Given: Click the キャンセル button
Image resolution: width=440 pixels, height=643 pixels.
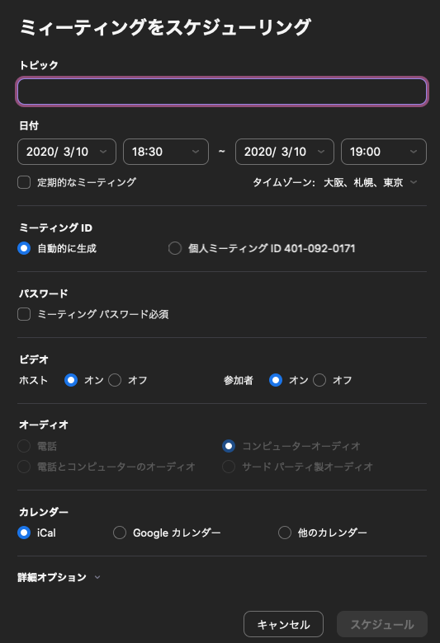Looking at the screenshot, I should [283, 624].
